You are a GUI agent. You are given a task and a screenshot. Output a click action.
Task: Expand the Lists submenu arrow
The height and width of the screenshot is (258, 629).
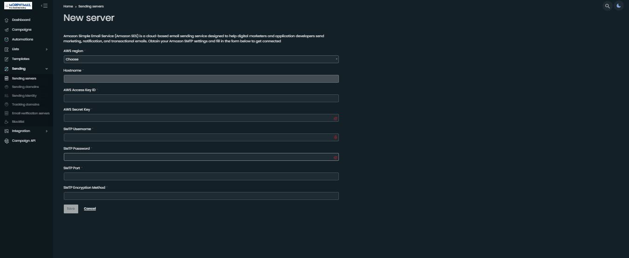[x=47, y=49]
